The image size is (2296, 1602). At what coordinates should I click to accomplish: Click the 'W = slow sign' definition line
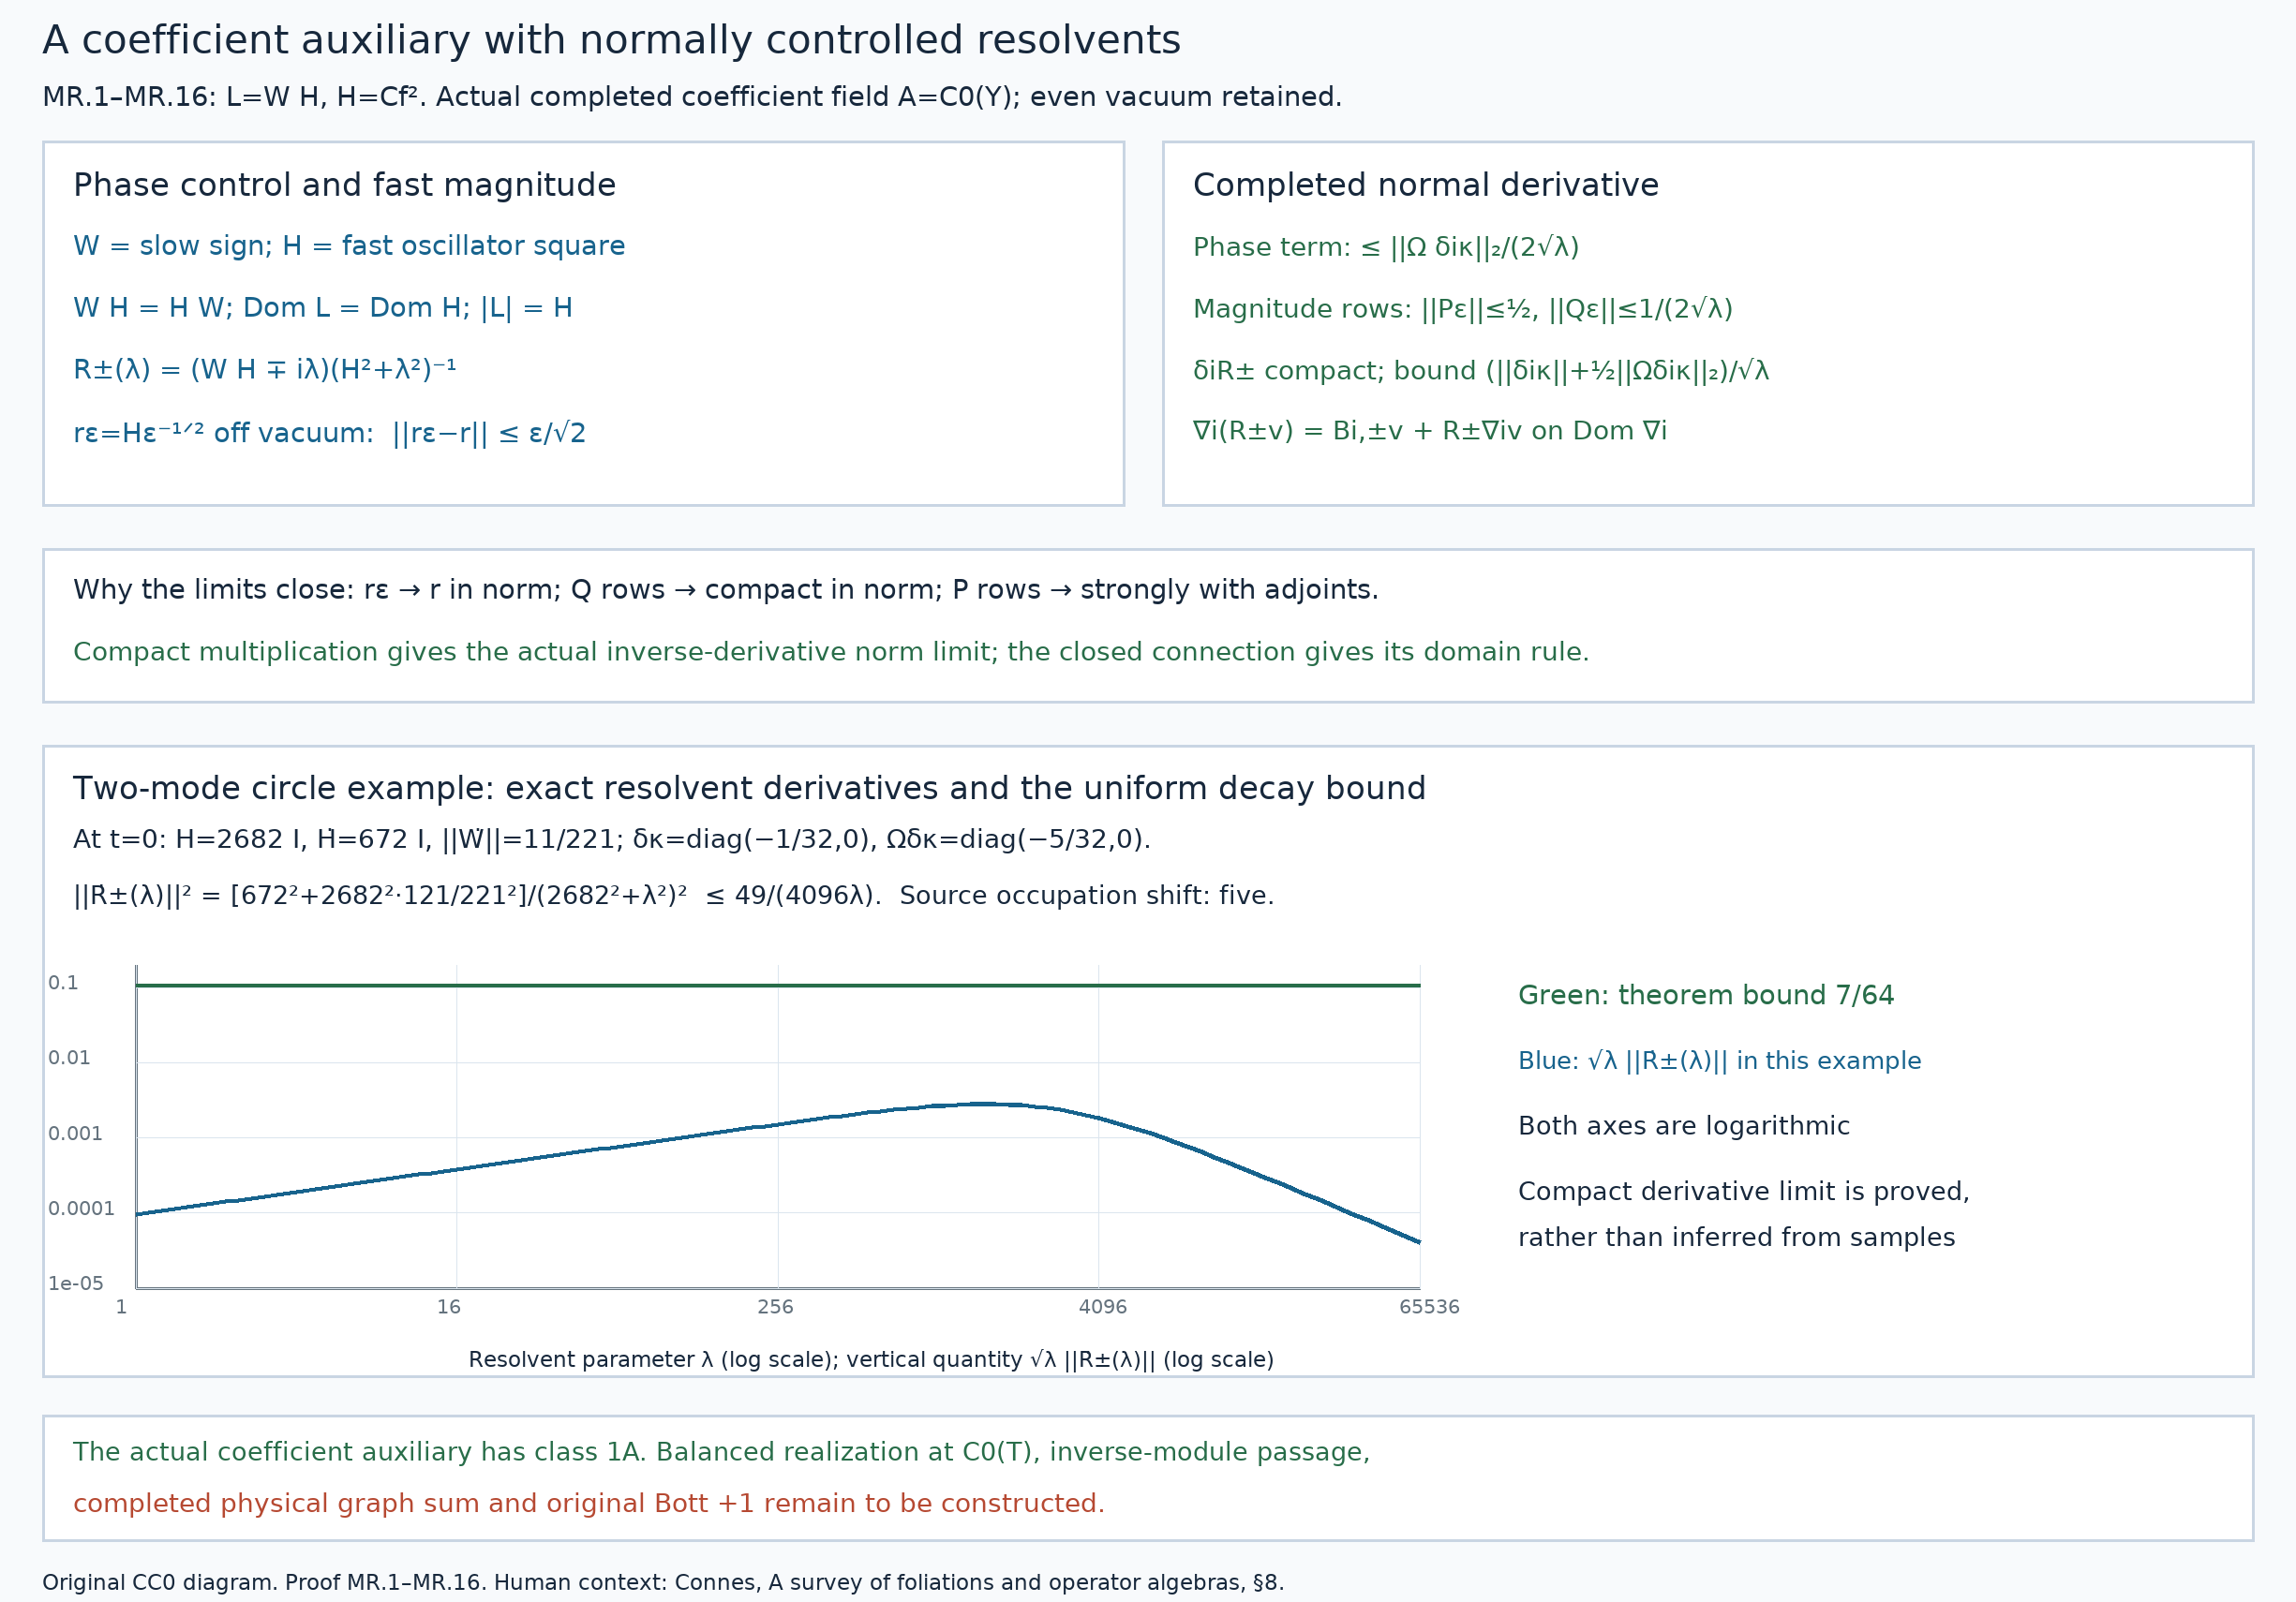tap(349, 245)
